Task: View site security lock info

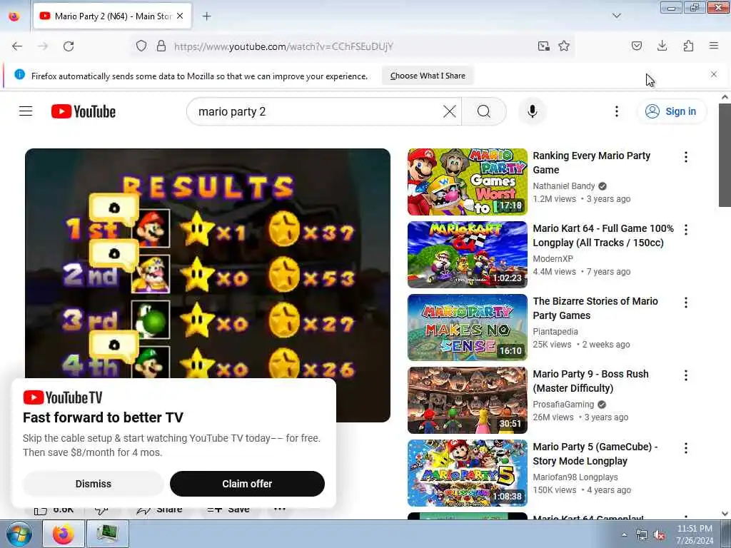Action: (161, 46)
